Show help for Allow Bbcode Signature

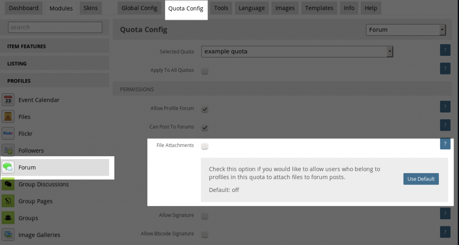445,232
